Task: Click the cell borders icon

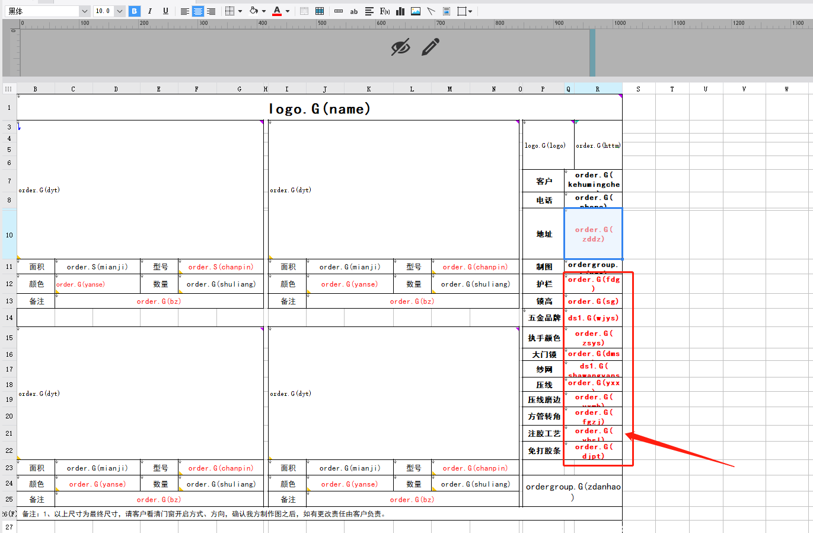Action: (x=231, y=11)
